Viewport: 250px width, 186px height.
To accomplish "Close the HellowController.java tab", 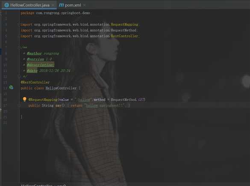I will (x=53, y=5).
